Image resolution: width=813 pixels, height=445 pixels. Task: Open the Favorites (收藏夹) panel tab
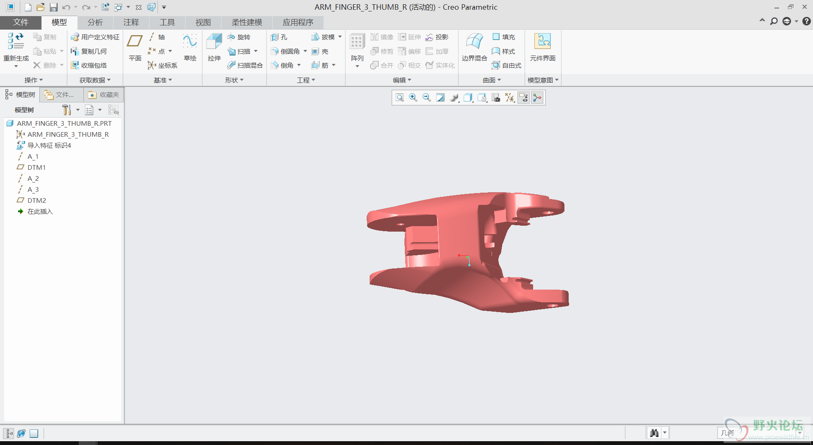[104, 95]
